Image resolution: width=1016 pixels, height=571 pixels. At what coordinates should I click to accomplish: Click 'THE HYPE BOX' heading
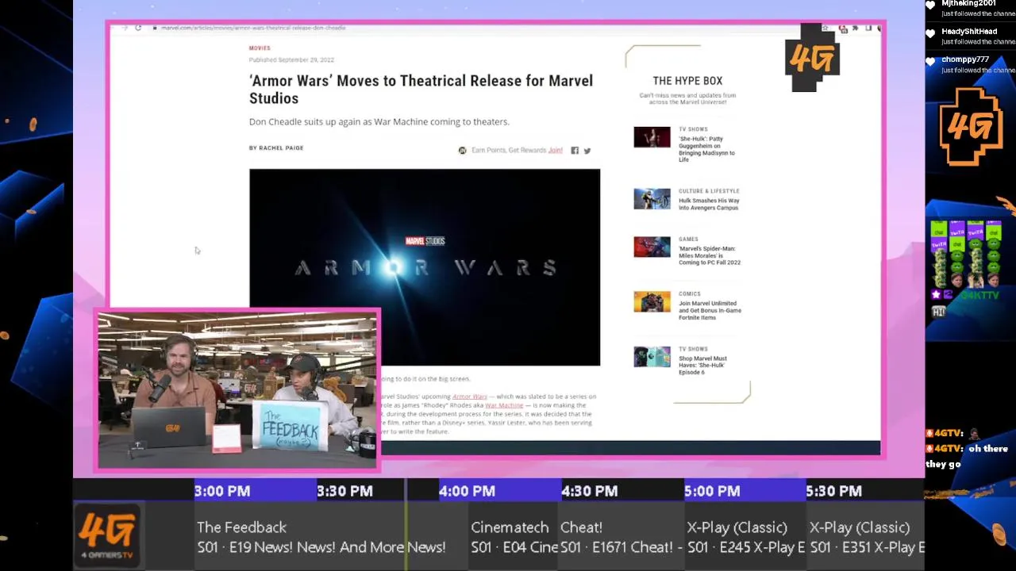tap(687, 81)
